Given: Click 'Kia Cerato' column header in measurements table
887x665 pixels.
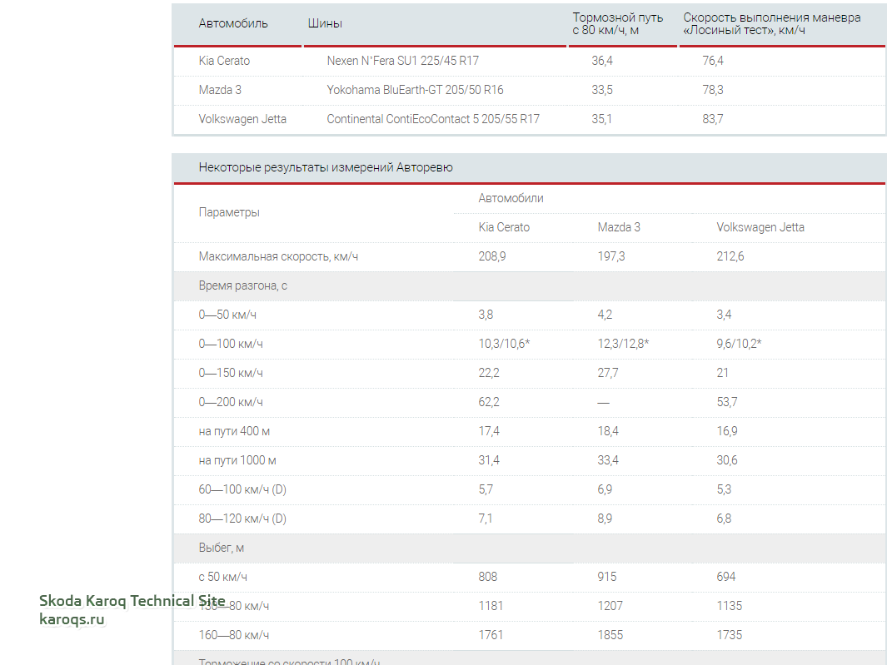Looking at the screenshot, I should pos(504,227).
